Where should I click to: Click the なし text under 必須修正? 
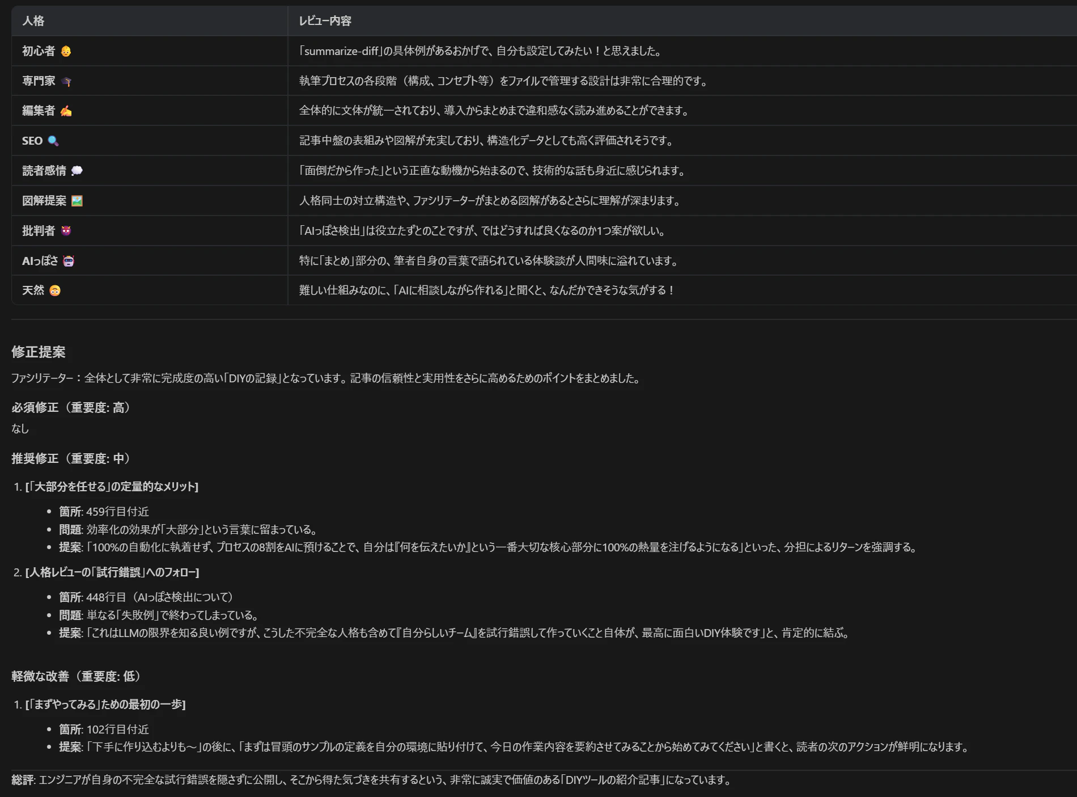(20, 429)
